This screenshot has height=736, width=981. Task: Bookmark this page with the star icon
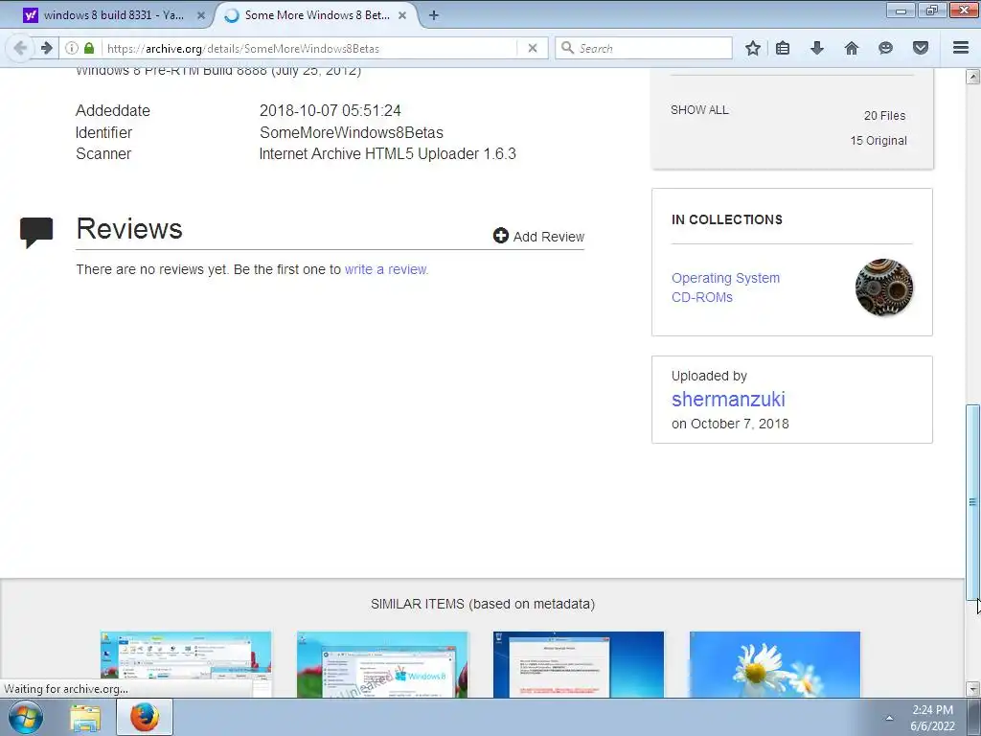[x=753, y=48]
